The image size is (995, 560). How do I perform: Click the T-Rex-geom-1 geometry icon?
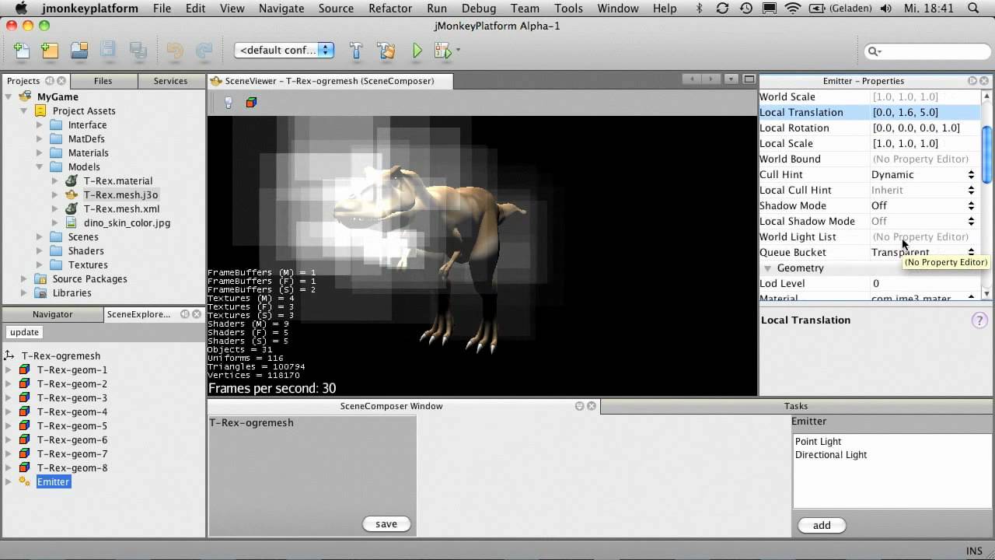[x=25, y=370]
